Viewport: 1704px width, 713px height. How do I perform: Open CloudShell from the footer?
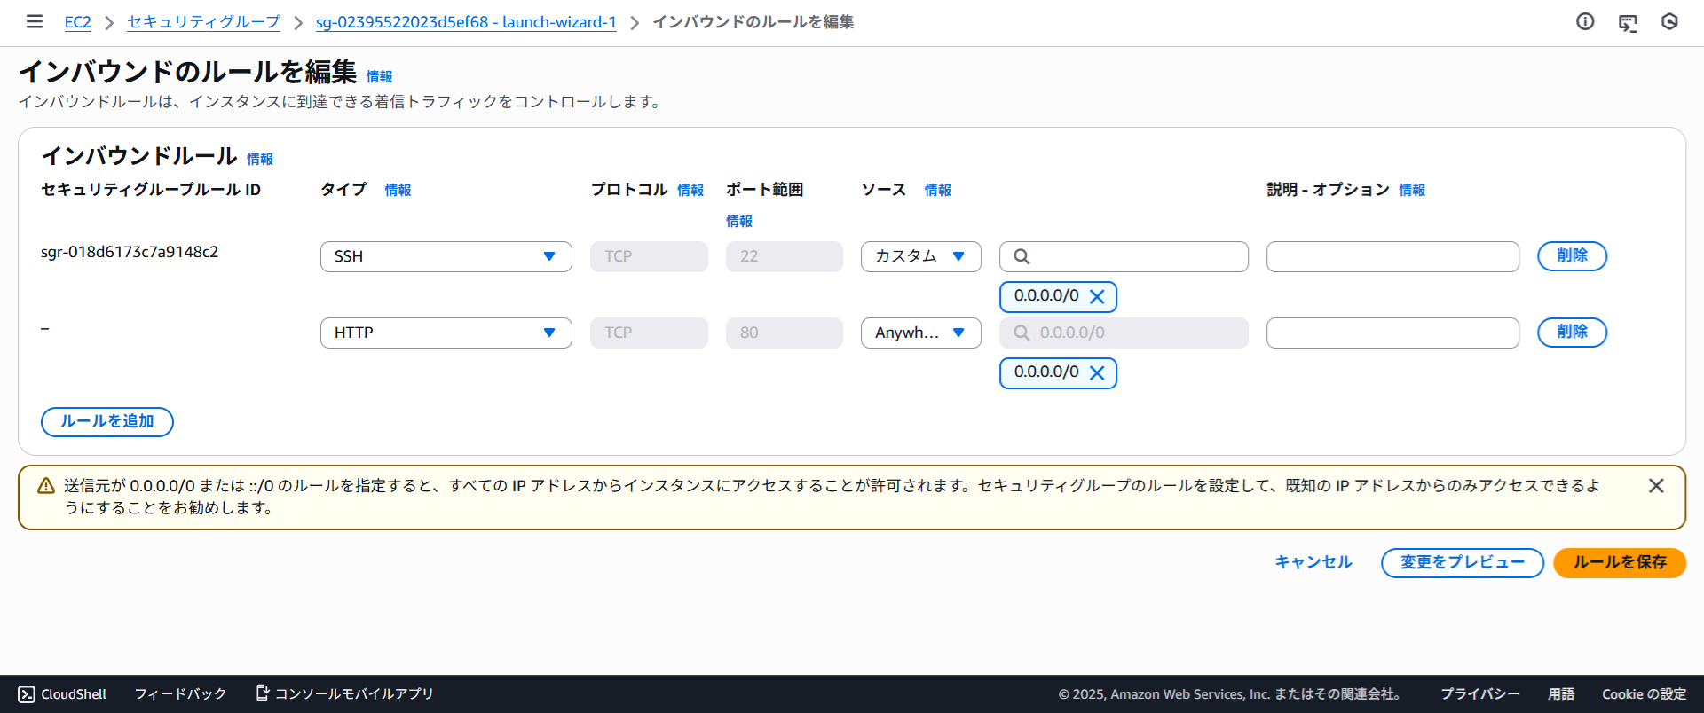tap(62, 694)
